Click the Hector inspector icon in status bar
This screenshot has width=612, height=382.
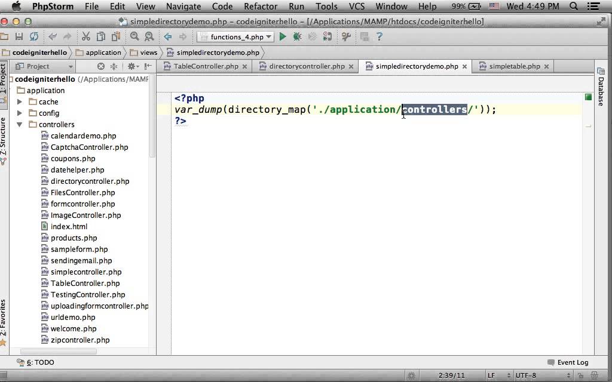(x=593, y=376)
